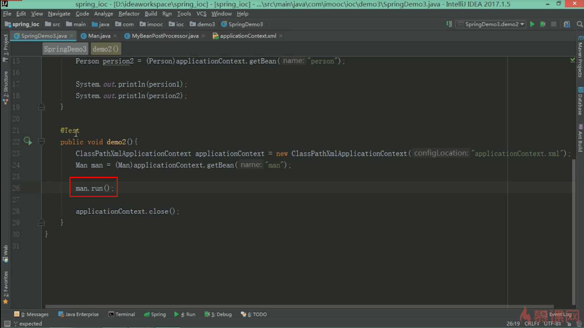Close the Man.java tab

(x=115, y=36)
